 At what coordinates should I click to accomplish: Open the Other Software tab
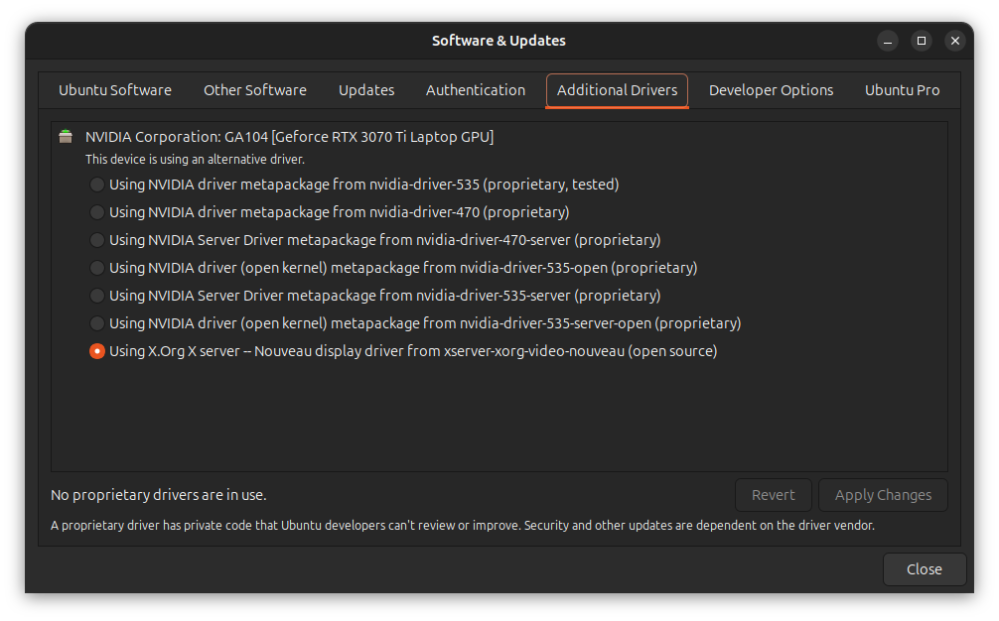[254, 89]
